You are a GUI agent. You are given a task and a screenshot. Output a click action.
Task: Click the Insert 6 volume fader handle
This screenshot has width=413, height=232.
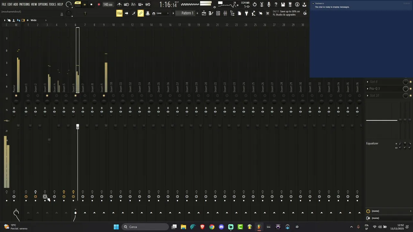coord(77,127)
